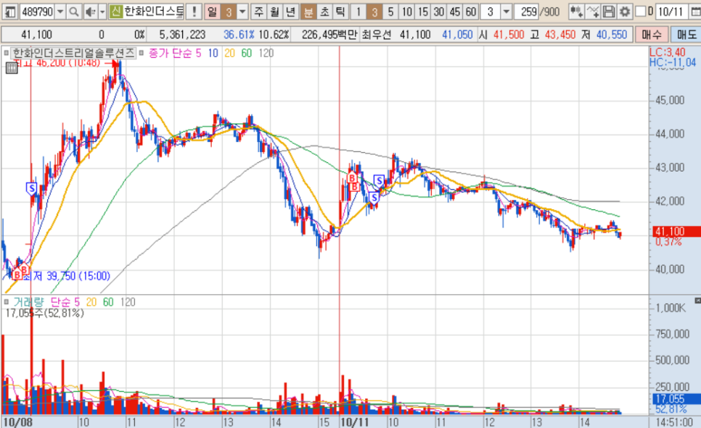Toggle the 거래량 indicator square

[6, 302]
